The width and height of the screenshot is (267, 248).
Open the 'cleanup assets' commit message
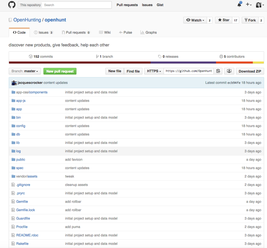tap(76, 185)
